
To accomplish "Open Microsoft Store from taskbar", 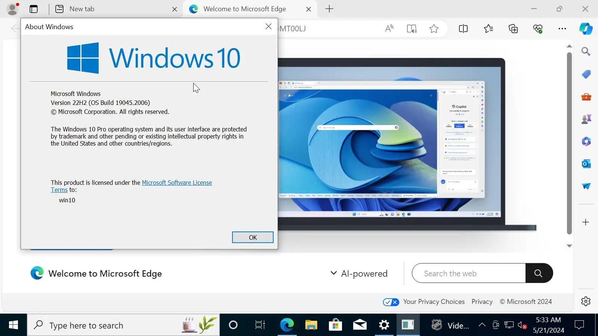I will (335, 325).
